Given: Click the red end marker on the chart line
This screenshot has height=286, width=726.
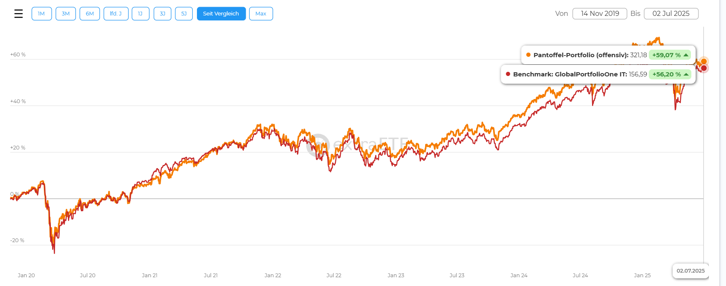Looking at the screenshot, I should coord(704,68).
